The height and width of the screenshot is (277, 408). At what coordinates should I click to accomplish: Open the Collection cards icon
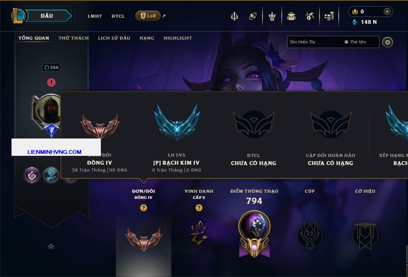(252, 17)
